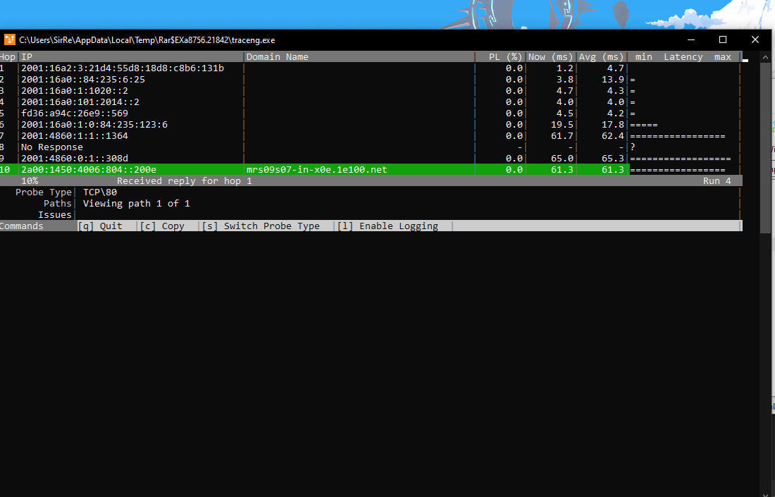Click the traceng icon in the title bar
Screen dimensions: 775x497
coord(9,39)
